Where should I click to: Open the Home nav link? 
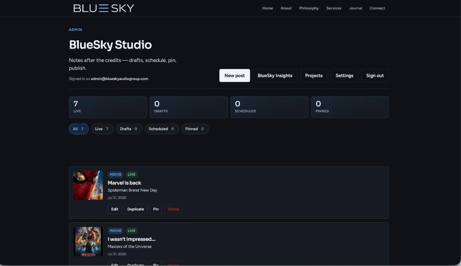click(x=267, y=8)
